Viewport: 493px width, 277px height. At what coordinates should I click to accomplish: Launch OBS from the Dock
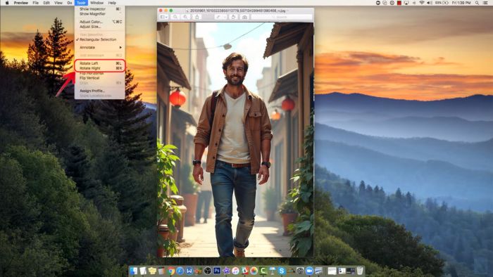[x=208, y=271]
